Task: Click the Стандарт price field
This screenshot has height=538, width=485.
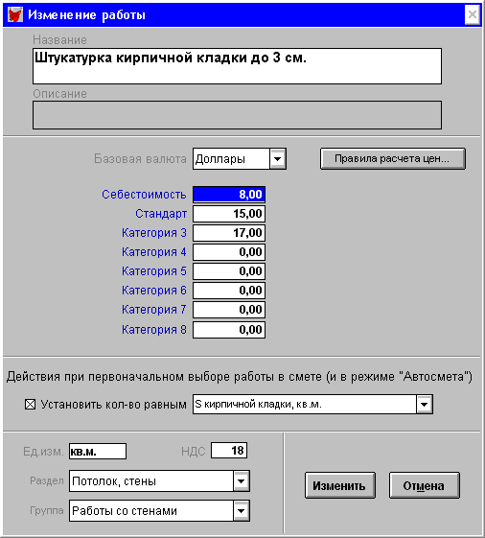Action: [229, 214]
